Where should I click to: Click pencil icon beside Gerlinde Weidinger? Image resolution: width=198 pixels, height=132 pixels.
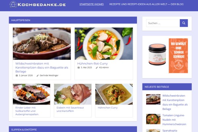tap(38, 76)
